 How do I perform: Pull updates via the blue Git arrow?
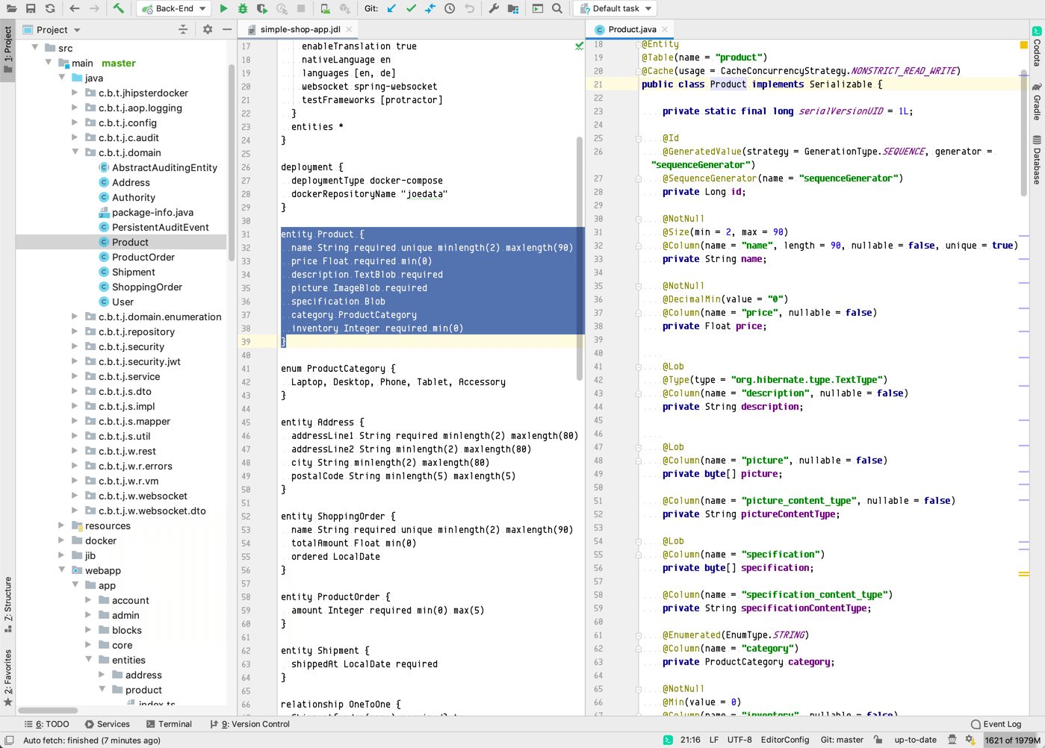tap(391, 8)
